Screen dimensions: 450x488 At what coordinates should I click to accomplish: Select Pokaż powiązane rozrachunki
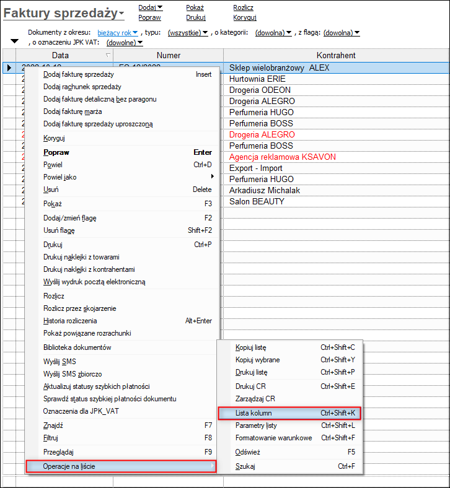click(x=127, y=333)
